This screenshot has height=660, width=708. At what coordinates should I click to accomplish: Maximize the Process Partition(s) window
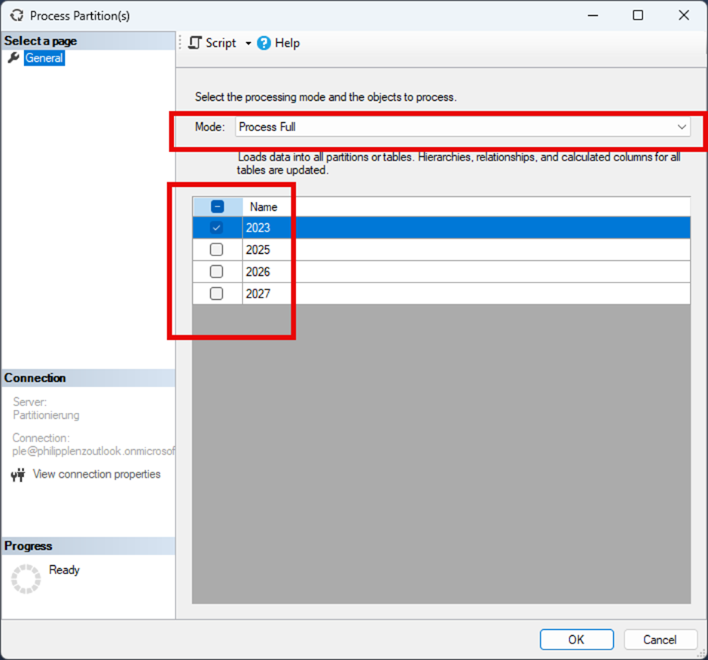[x=638, y=15]
